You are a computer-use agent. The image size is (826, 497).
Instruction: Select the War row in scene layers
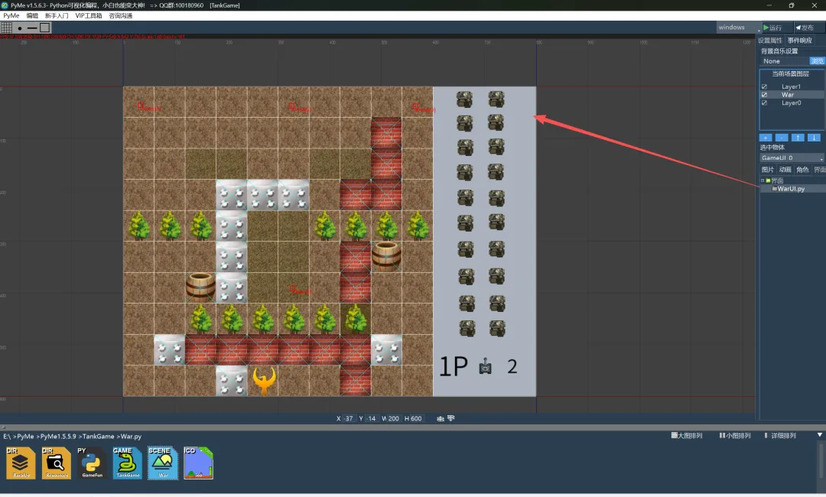(792, 95)
